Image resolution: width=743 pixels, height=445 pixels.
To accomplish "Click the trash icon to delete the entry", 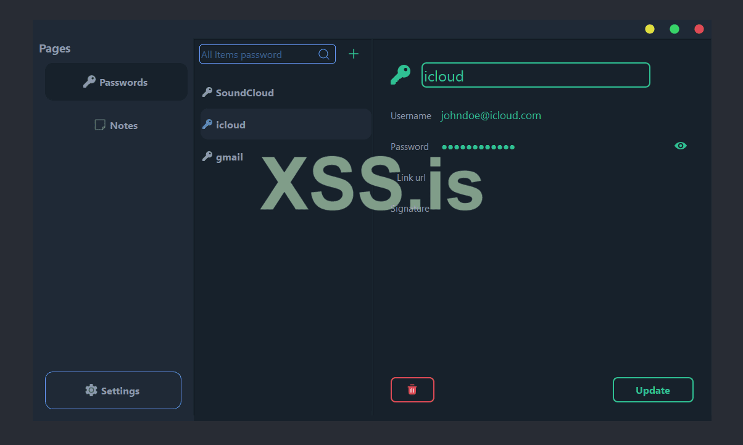I will click(x=412, y=389).
